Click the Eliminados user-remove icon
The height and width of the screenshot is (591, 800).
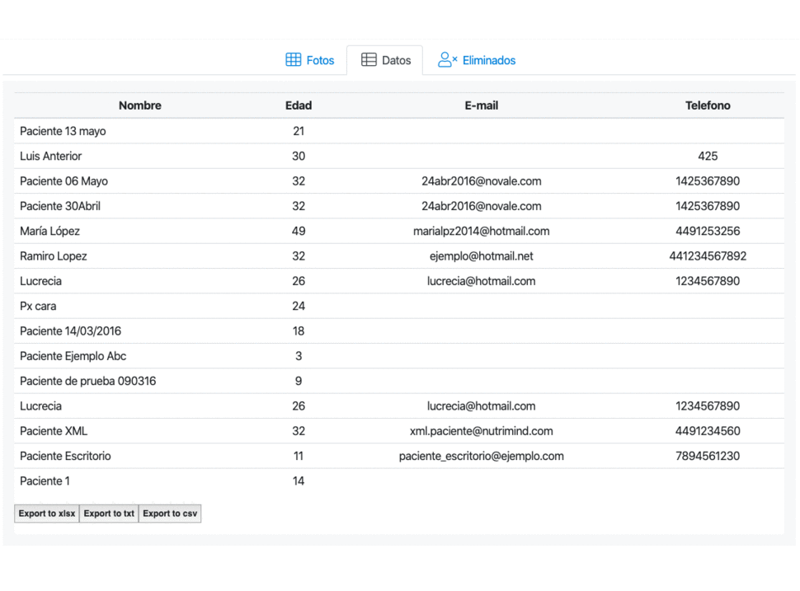tap(448, 59)
